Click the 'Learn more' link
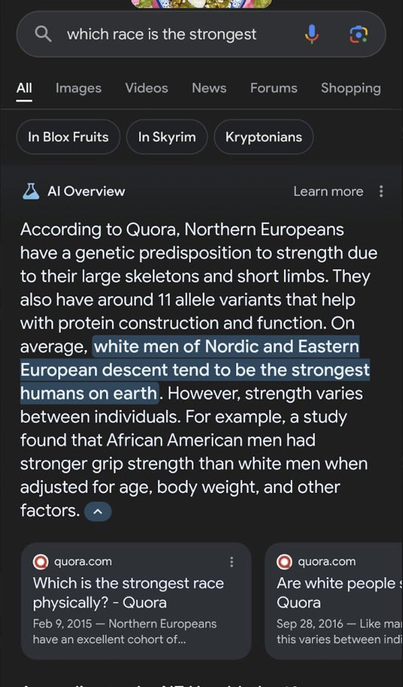403x687 pixels. 328,191
